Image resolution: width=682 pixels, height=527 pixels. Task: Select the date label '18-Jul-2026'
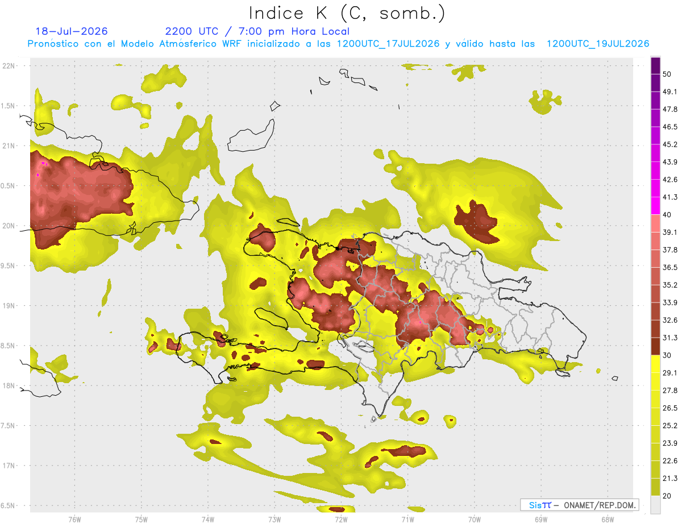tap(72, 31)
